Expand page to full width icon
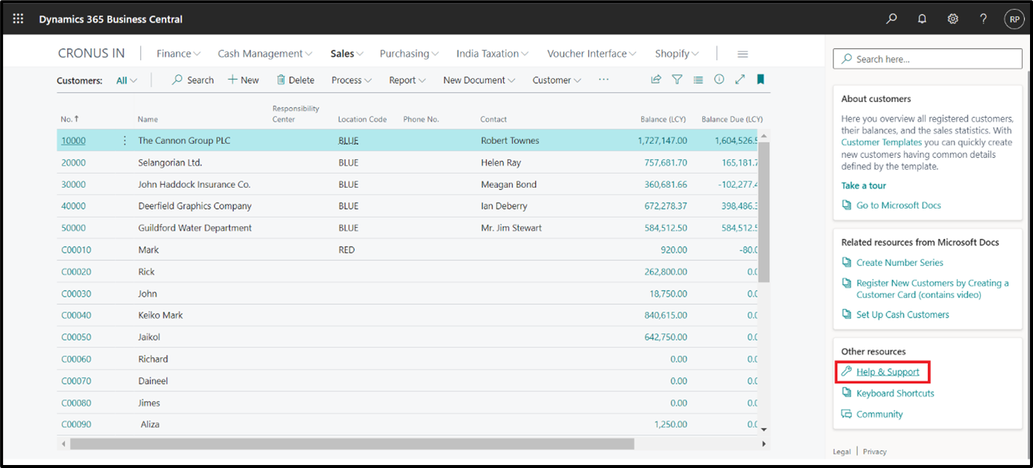Screen dimensions: 1033x468 click(x=740, y=80)
